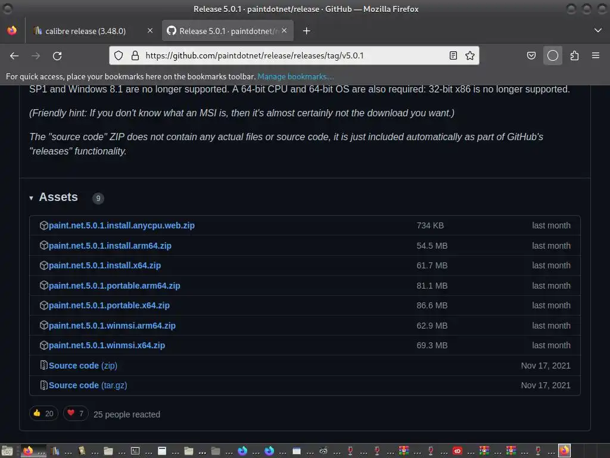Click the raccoon icon in the taskbar

323,451
